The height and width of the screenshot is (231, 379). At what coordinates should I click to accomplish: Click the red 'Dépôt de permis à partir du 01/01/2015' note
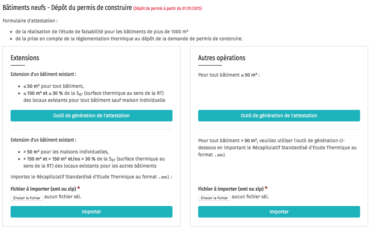click(x=168, y=8)
